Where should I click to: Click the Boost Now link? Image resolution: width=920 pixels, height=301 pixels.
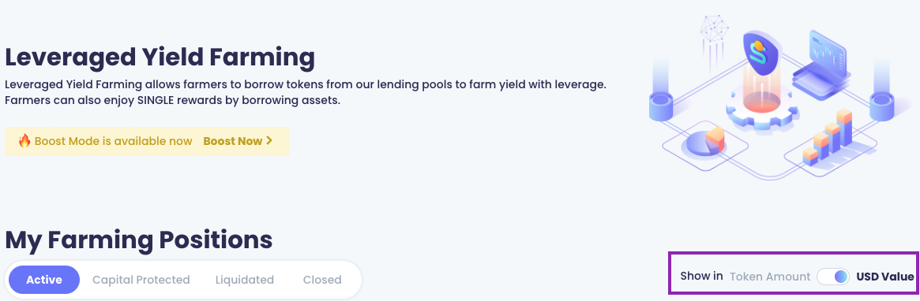coord(238,141)
